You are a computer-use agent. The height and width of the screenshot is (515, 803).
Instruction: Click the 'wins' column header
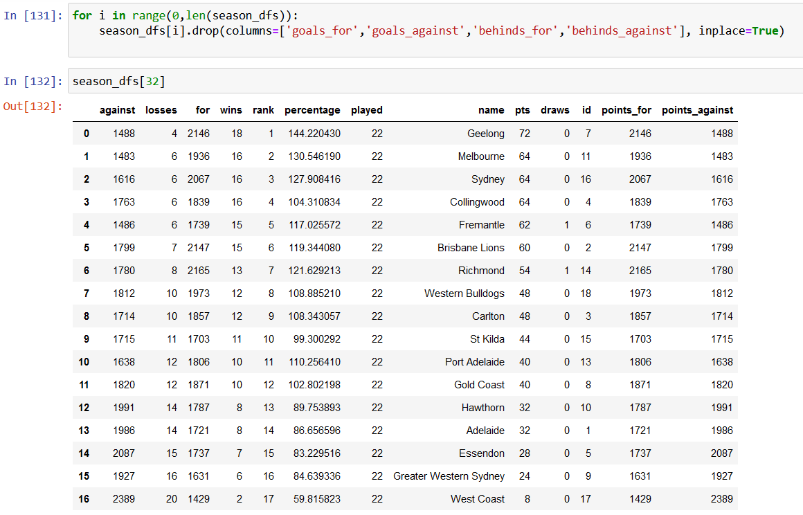231,110
